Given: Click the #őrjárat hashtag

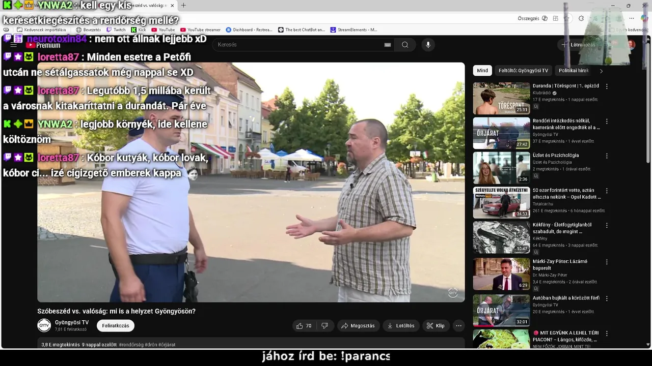Looking at the screenshot, I should 167,345.
